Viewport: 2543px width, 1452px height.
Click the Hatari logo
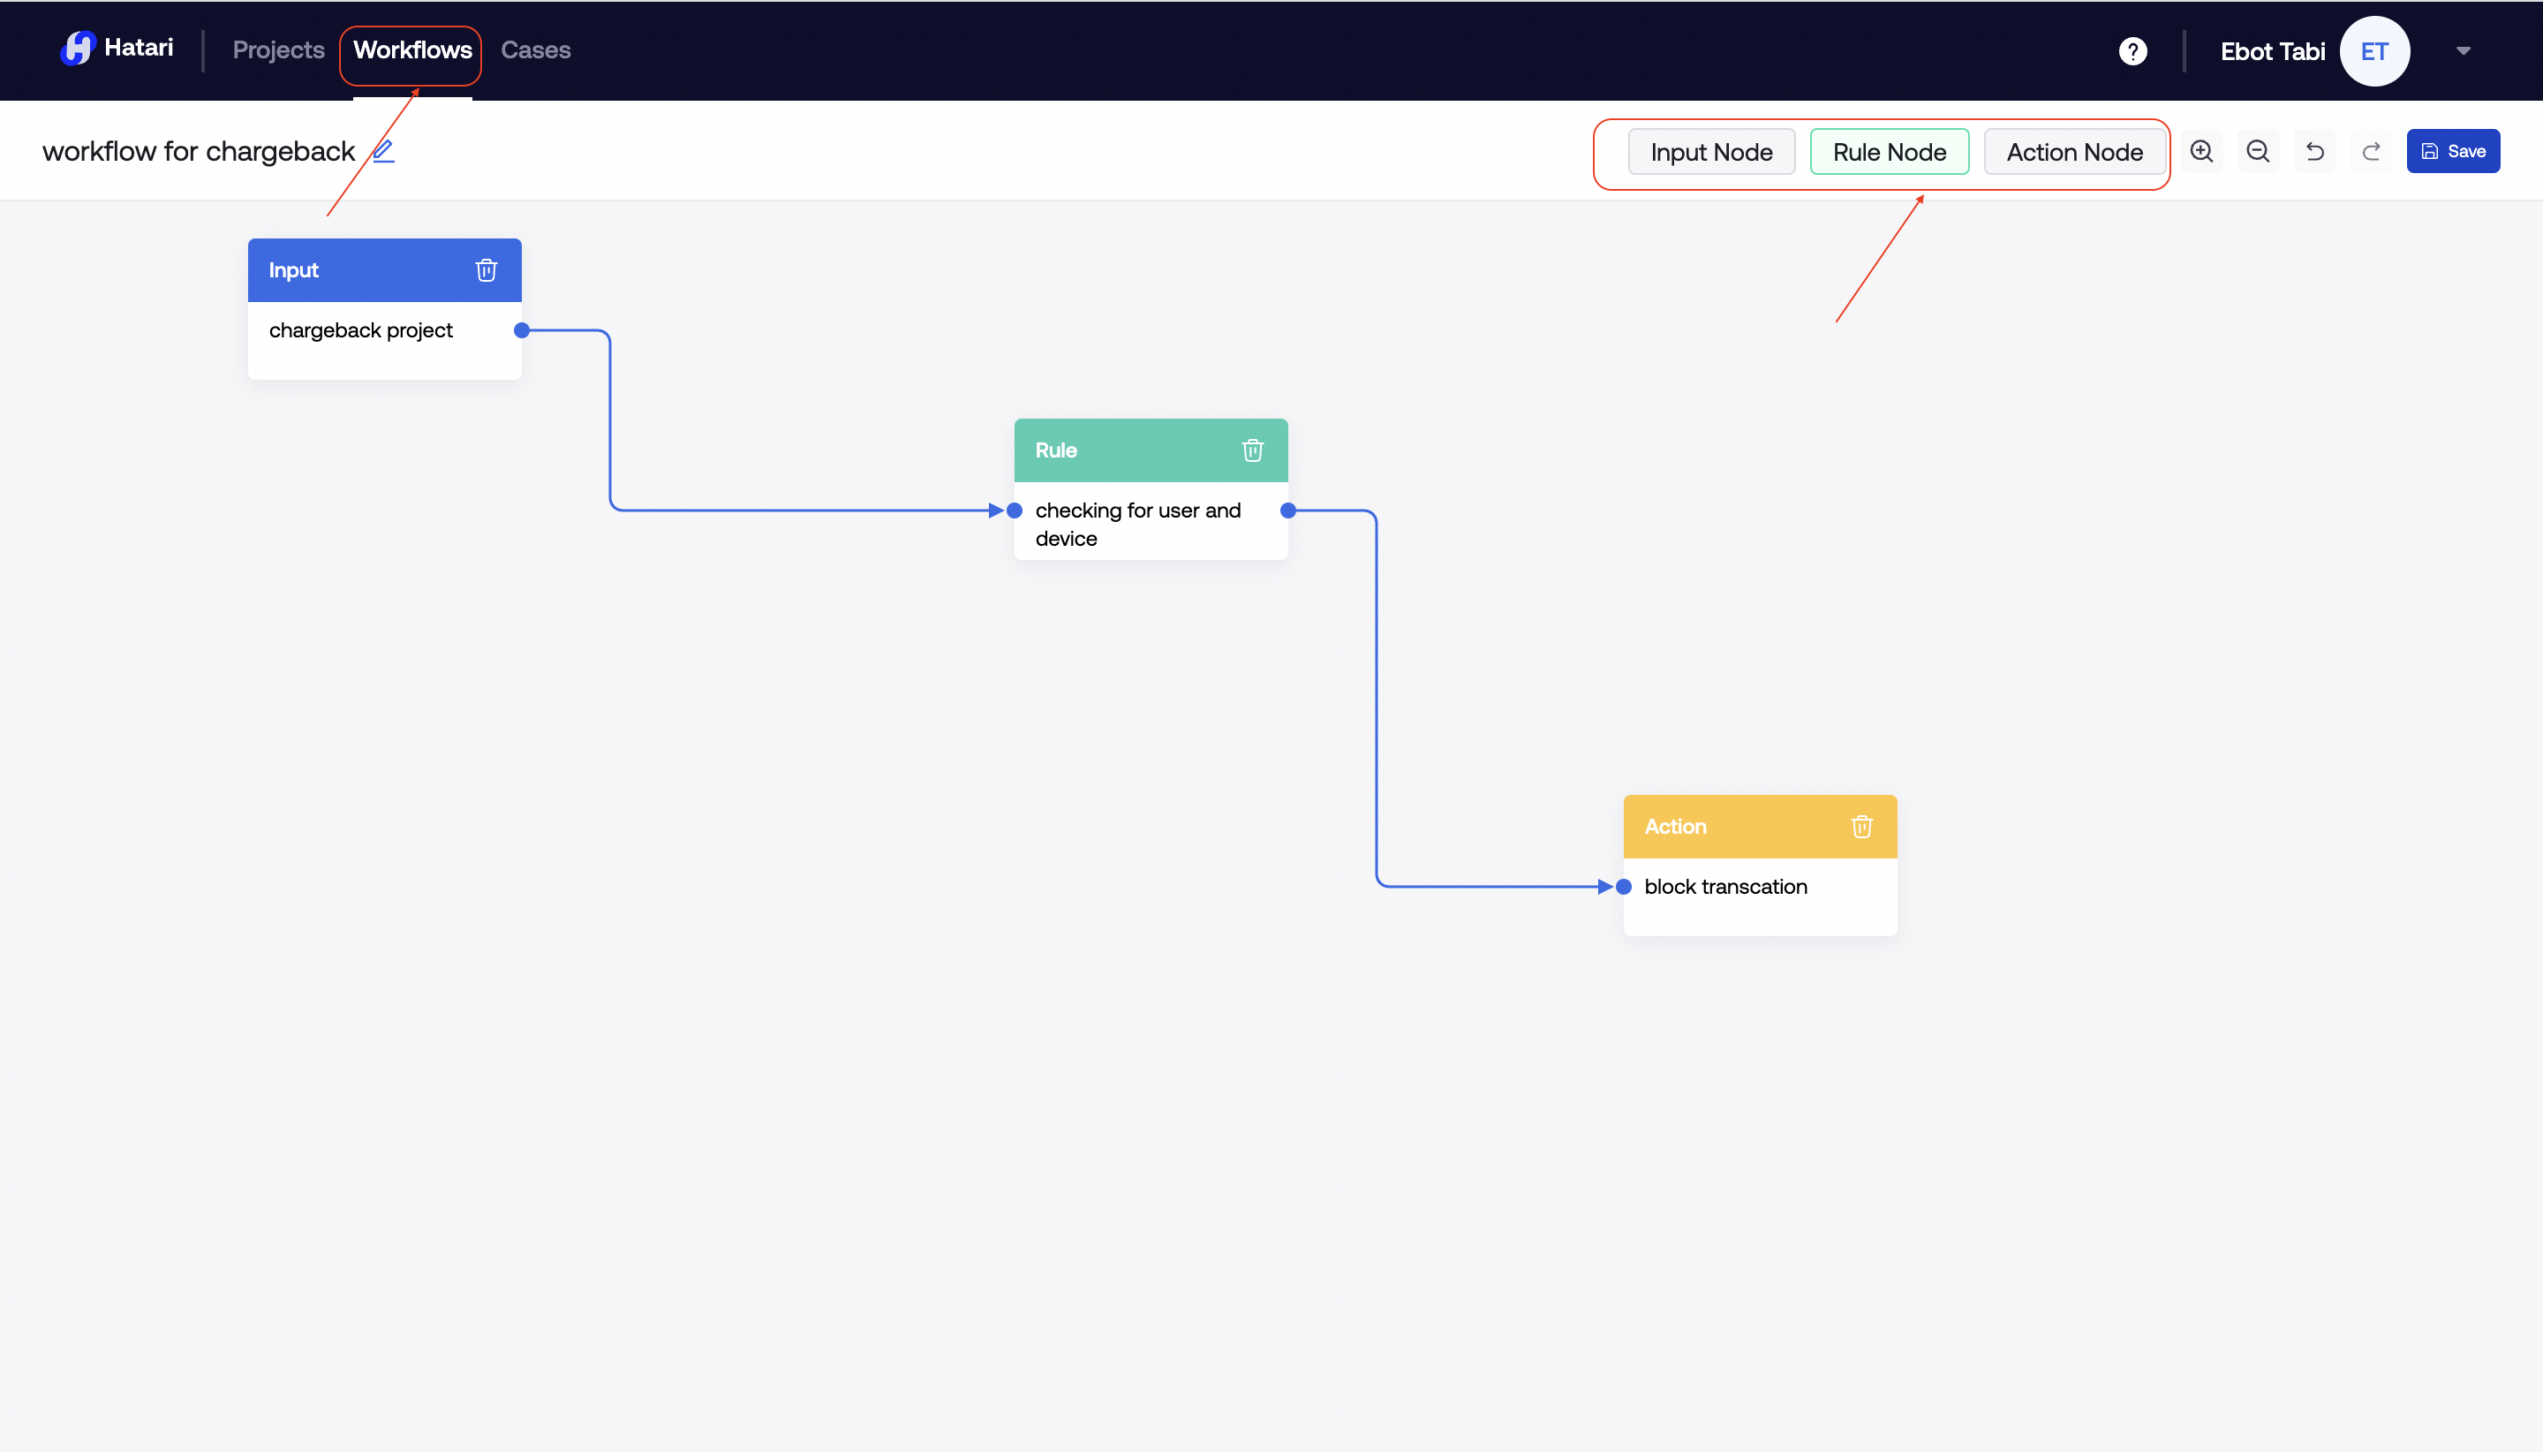click(117, 48)
